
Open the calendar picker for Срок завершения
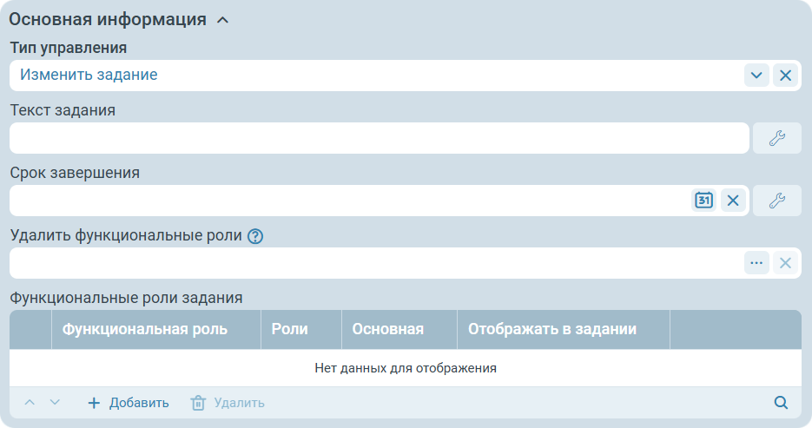pos(703,201)
